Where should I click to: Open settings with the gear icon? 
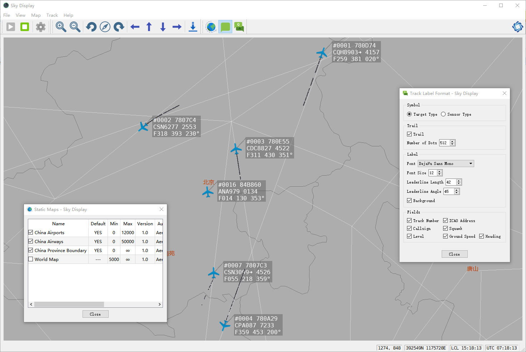(41, 27)
